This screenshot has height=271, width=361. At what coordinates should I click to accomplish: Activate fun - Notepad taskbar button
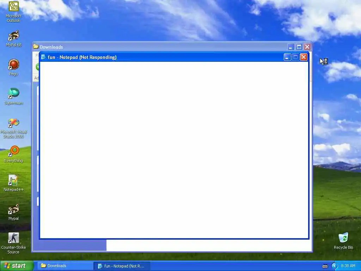click(122, 266)
